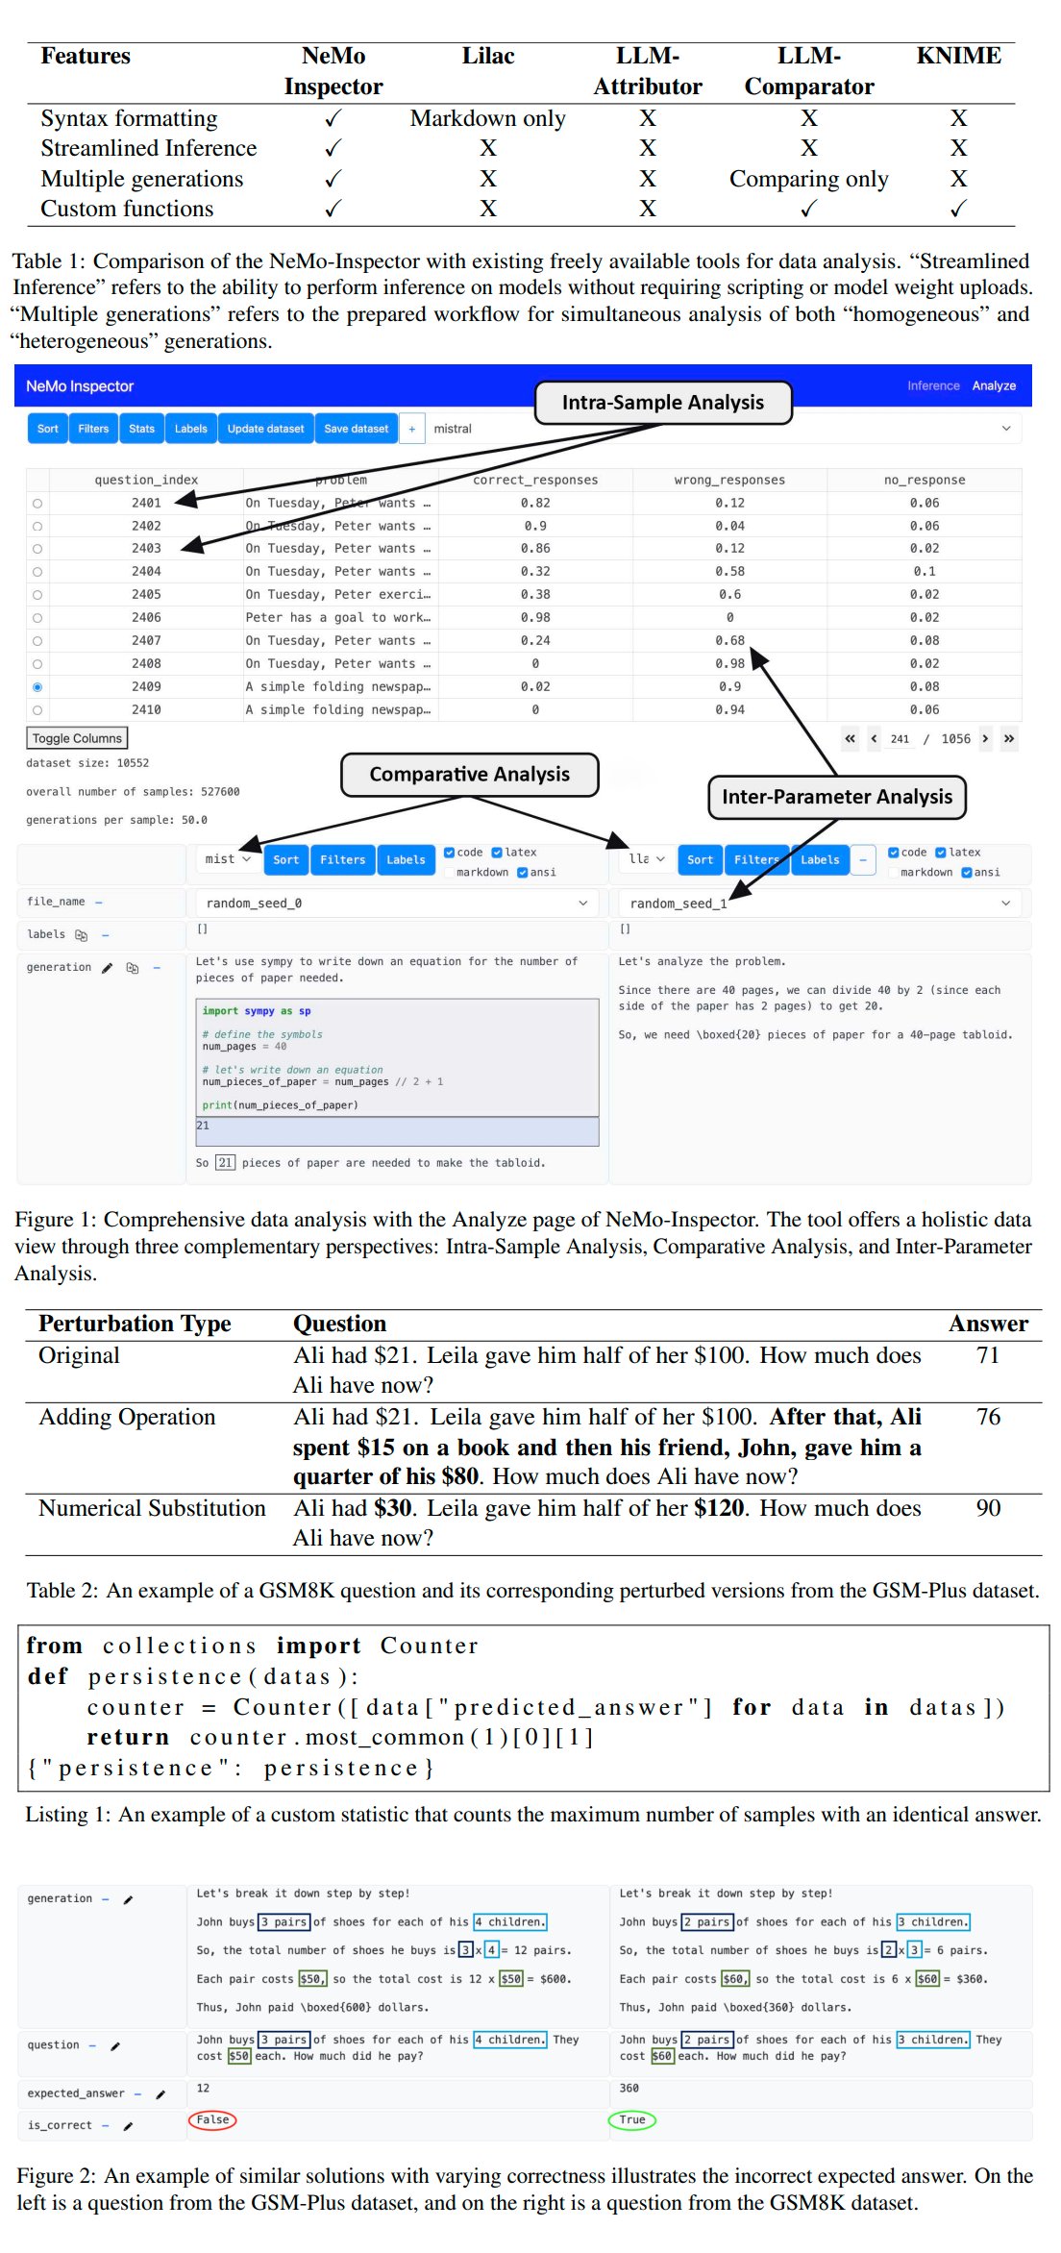Open the 'mist' model dropdown in the left column

tap(228, 859)
